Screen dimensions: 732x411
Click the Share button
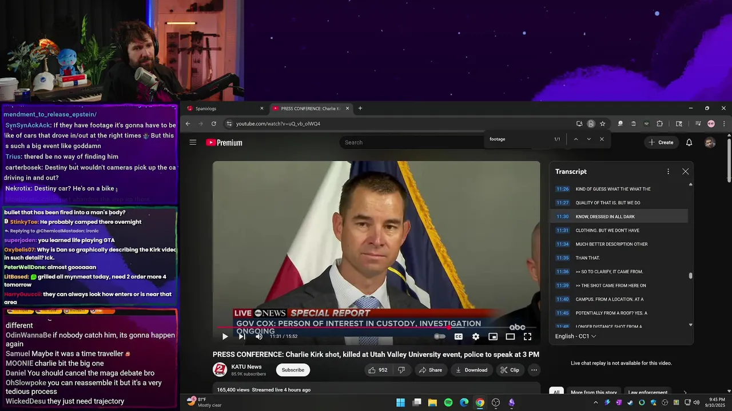tap(430, 370)
